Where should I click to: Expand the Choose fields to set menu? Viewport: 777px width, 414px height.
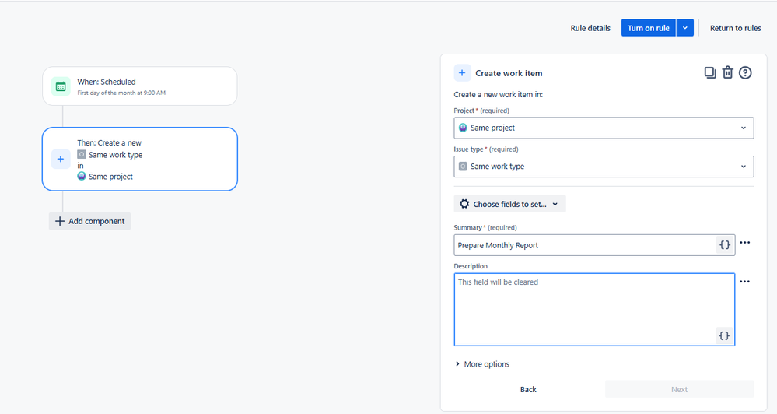point(509,204)
